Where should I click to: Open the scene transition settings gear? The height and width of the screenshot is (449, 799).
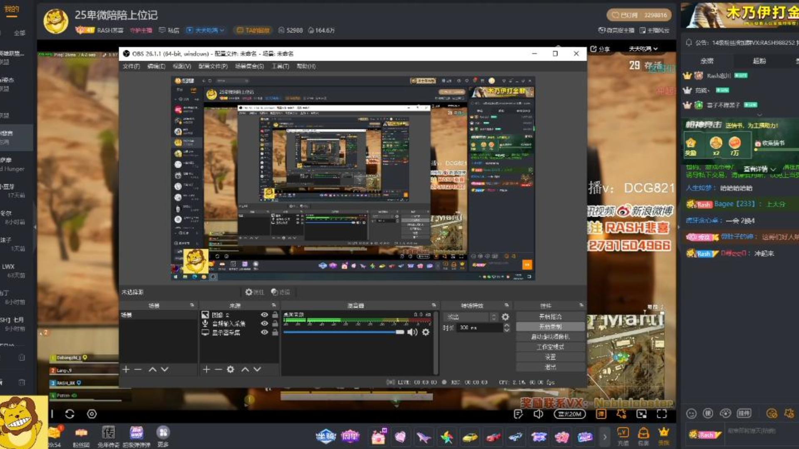tap(505, 317)
